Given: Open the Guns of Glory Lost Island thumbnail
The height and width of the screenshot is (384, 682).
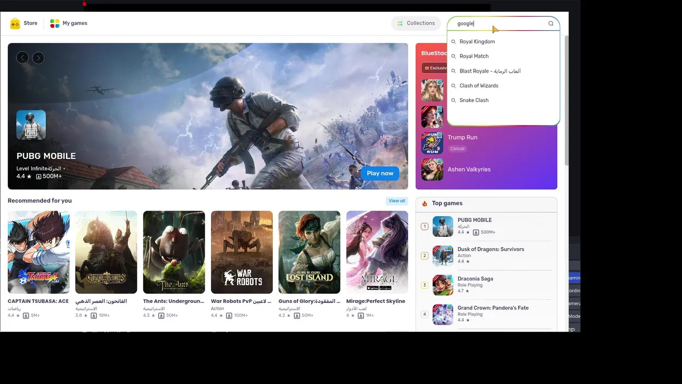Looking at the screenshot, I should coord(310,252).
